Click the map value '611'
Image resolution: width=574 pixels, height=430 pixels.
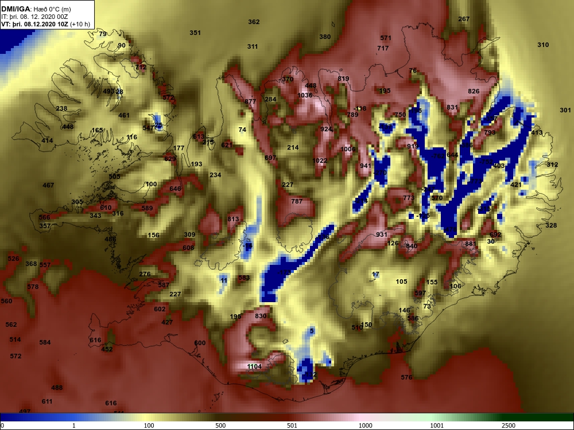pos(47,401)
